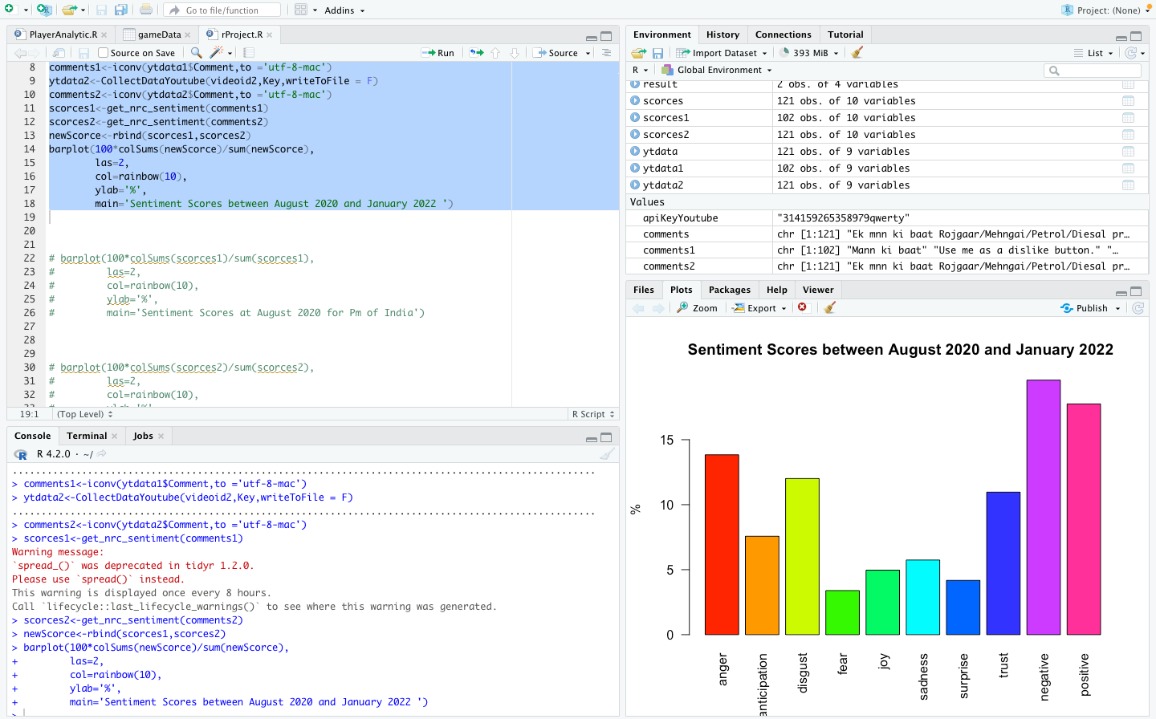Click the Publish button
Viewport: 1156px width, 719px height.
click(x=1085, y=307)
